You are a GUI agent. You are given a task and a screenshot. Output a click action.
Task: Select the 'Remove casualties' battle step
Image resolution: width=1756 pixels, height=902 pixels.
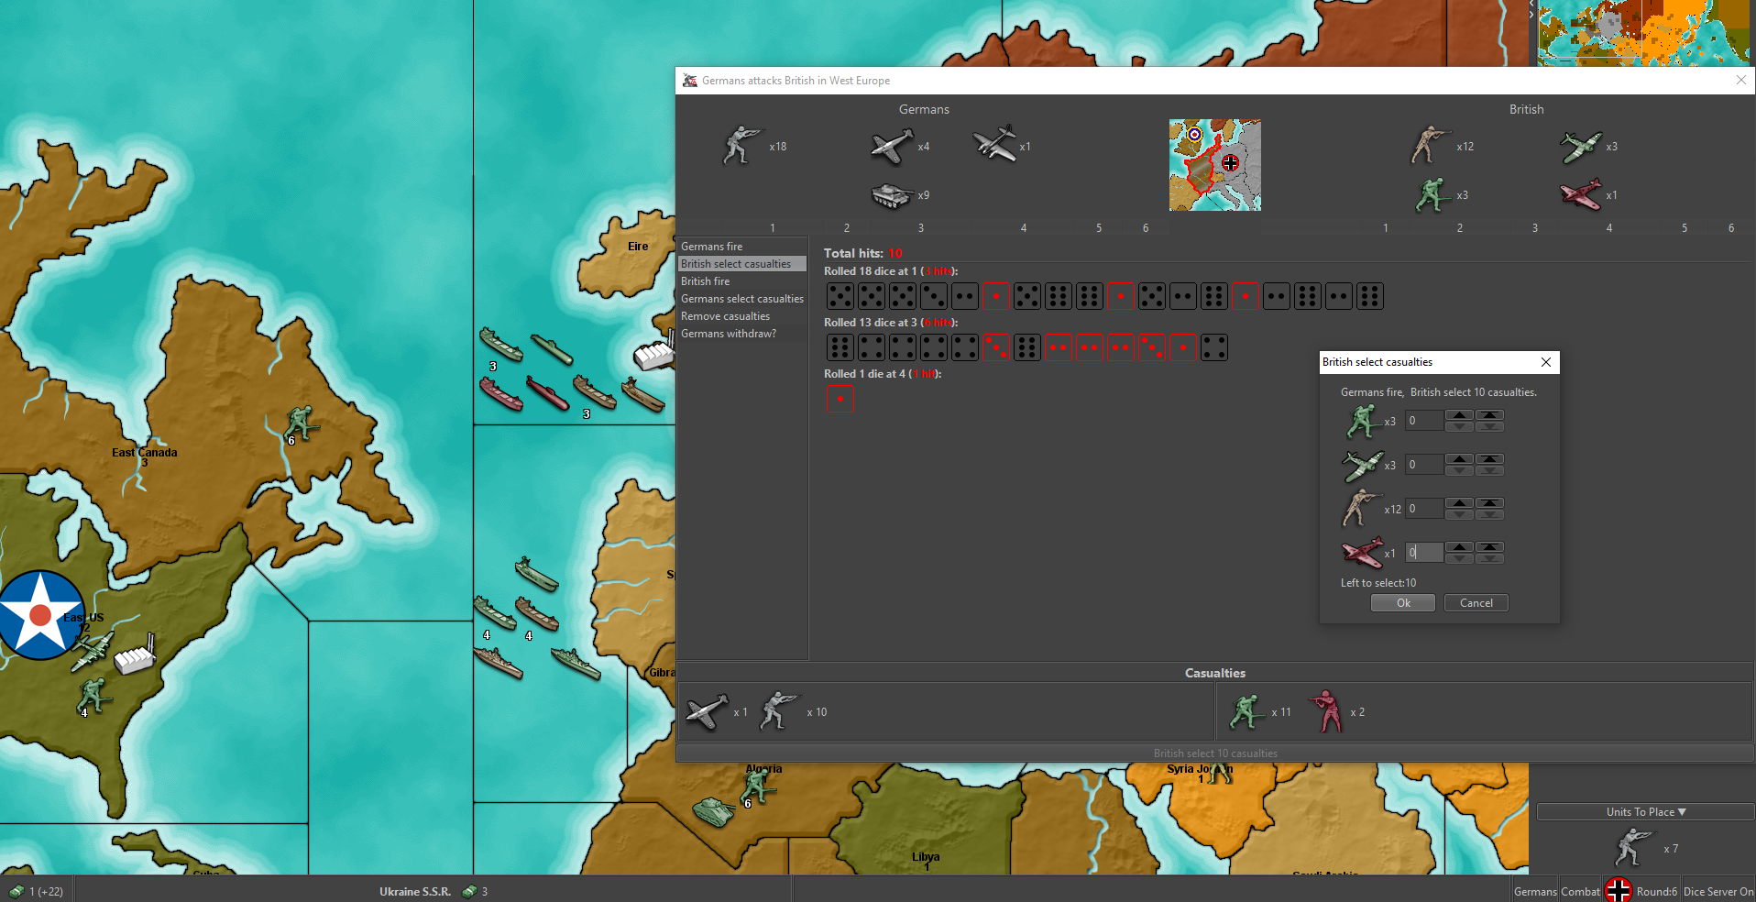pyautogui.click(x=742, y=316)
